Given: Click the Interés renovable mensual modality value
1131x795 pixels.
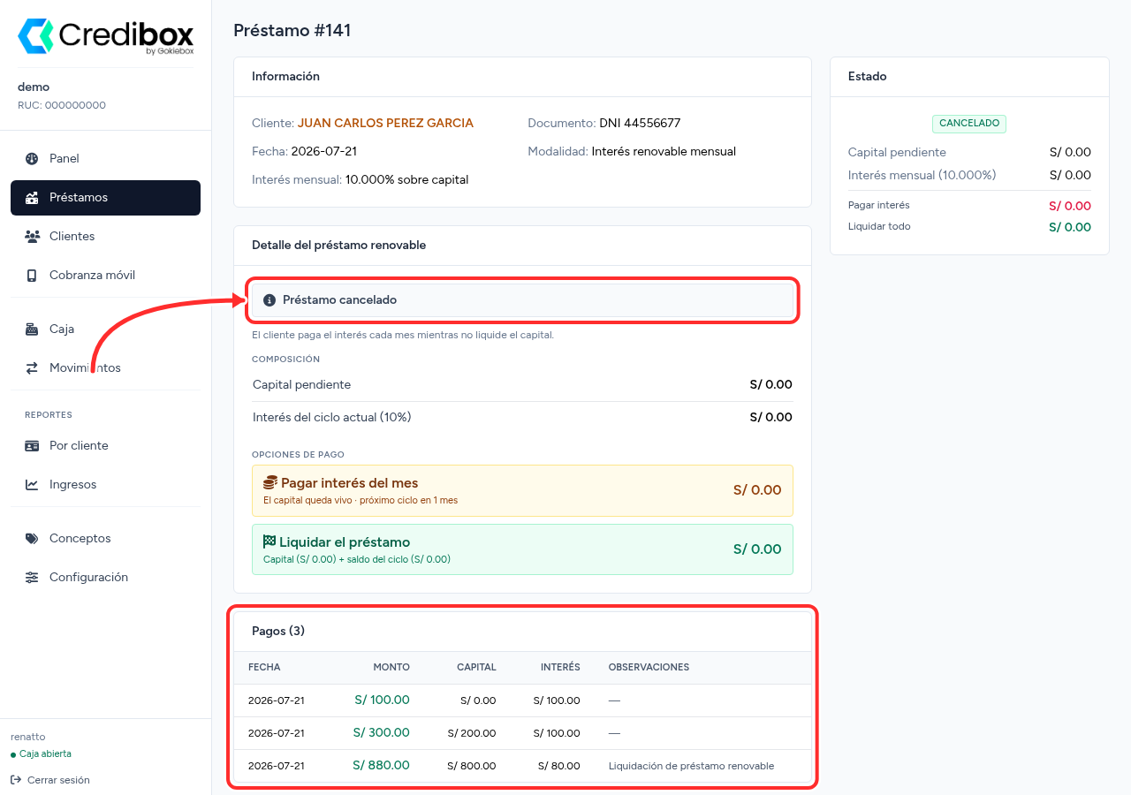Looking at the screenshot, I should pos(664,152).
